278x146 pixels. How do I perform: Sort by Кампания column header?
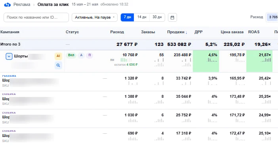click(10, 32)
